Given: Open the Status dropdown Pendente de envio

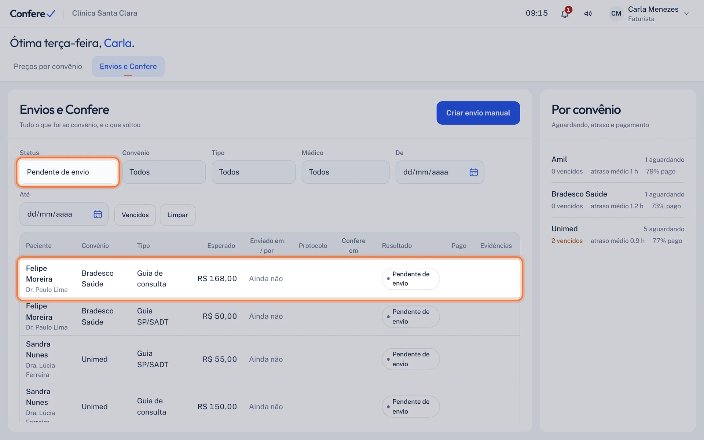Looking at the screenshot, I should tap(68, 172).
